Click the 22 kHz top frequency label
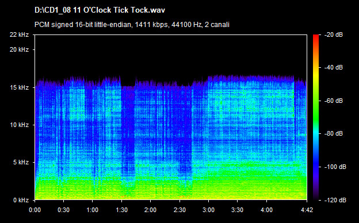This screenshot has width=359, height=223. coord(19,34)
